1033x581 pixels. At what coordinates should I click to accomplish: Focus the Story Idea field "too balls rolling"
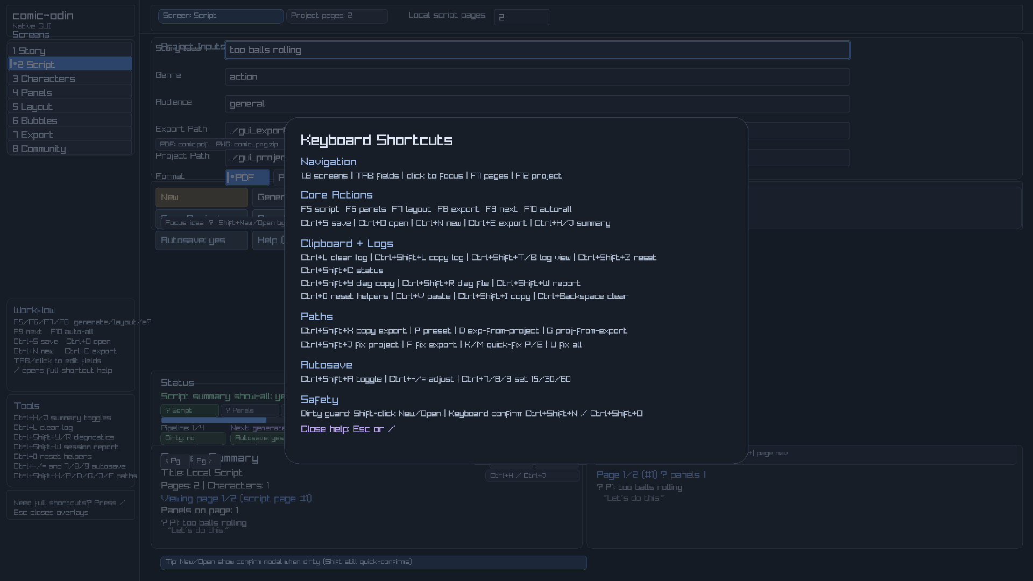click(537, 50)
